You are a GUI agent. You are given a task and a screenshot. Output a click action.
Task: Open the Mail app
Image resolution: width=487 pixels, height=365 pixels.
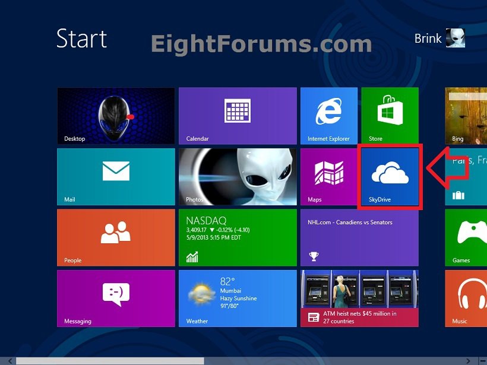click(x=116, y=176)
